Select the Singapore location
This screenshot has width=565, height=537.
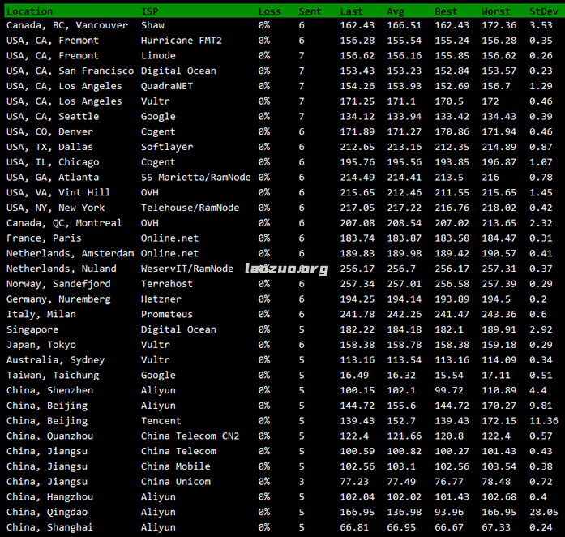(x=32, y=329)
